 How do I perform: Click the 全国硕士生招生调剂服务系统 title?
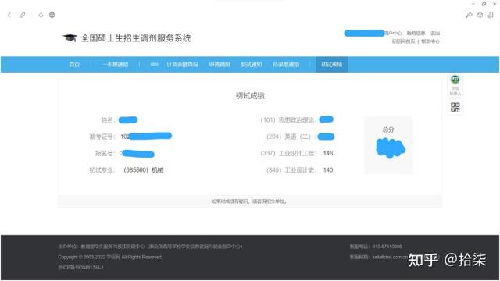coord(136,38)
